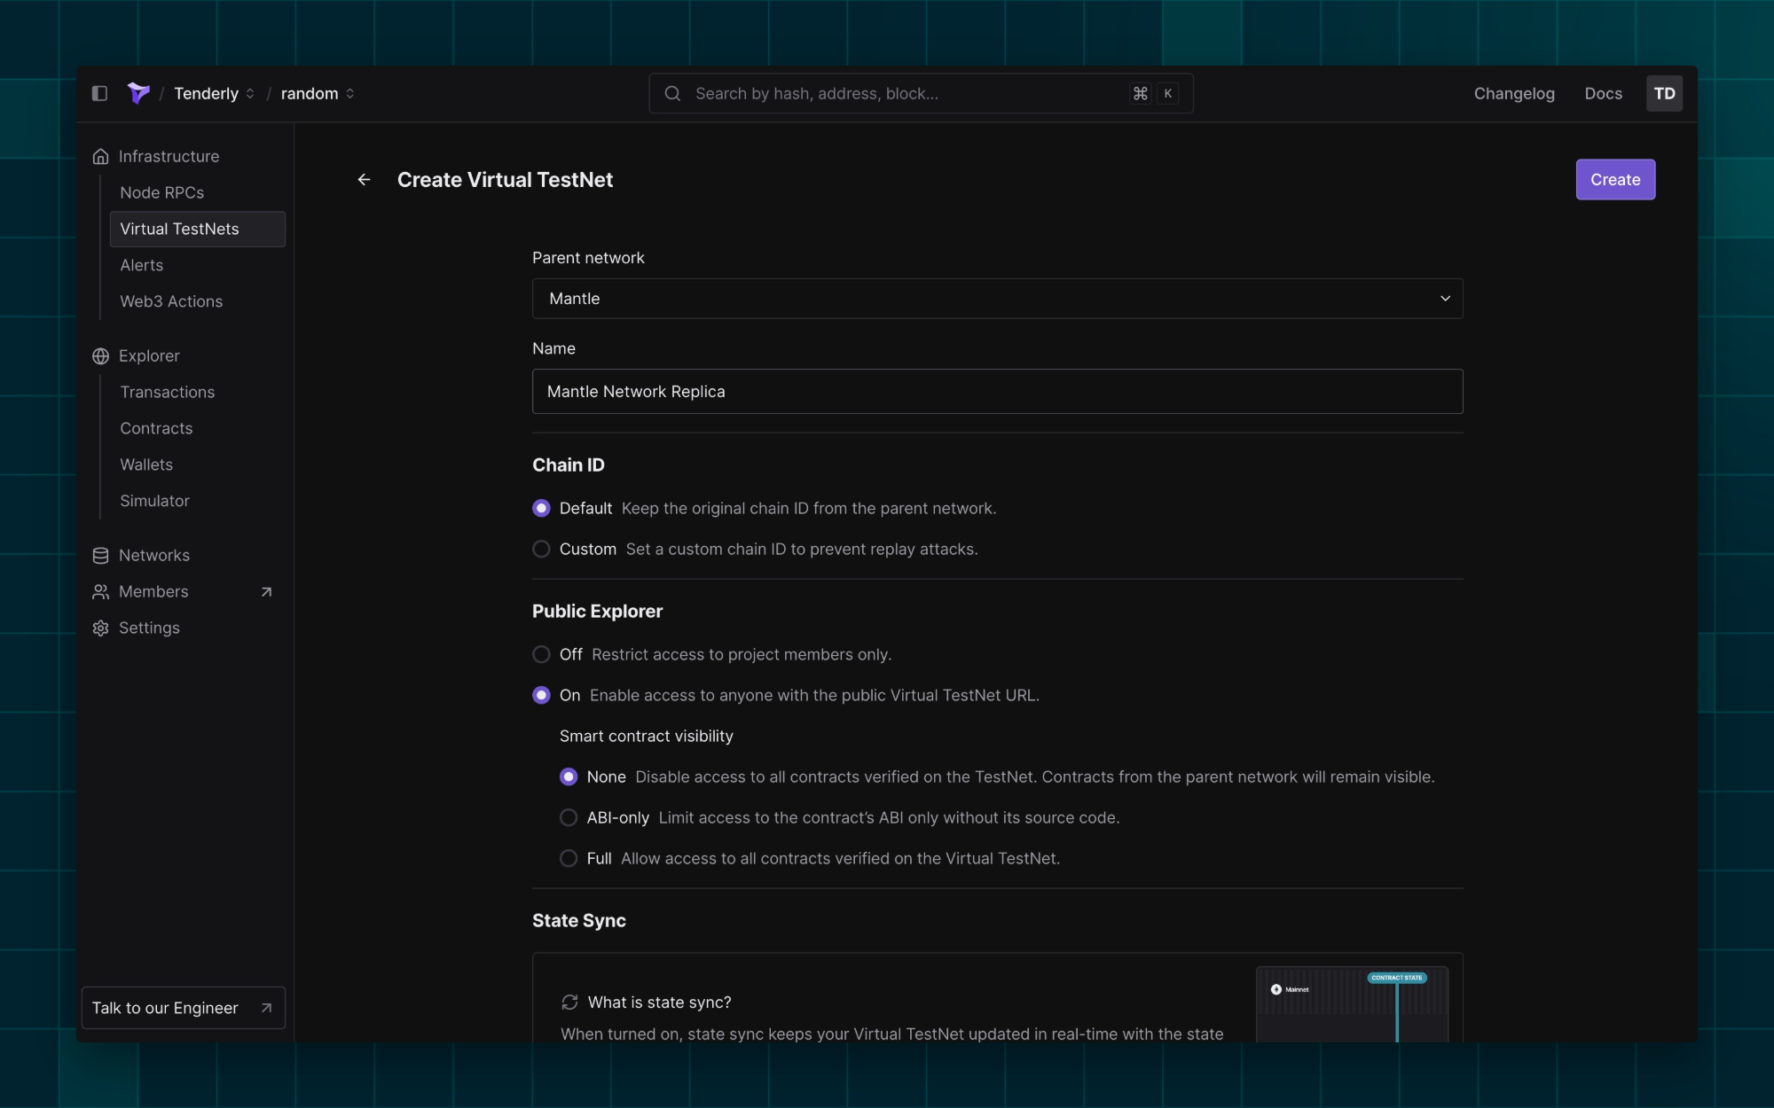Expand the random project switcher
1774x1108 pixels.
pyautogui.click(x=318, y=93)
